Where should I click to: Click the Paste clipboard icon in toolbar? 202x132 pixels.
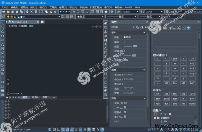[x=51, y=12]
